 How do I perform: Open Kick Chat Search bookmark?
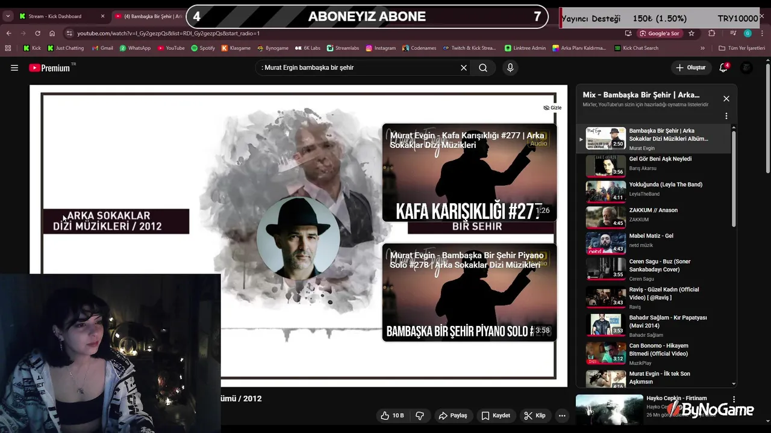pyautogui.click(x=636, y=48)
